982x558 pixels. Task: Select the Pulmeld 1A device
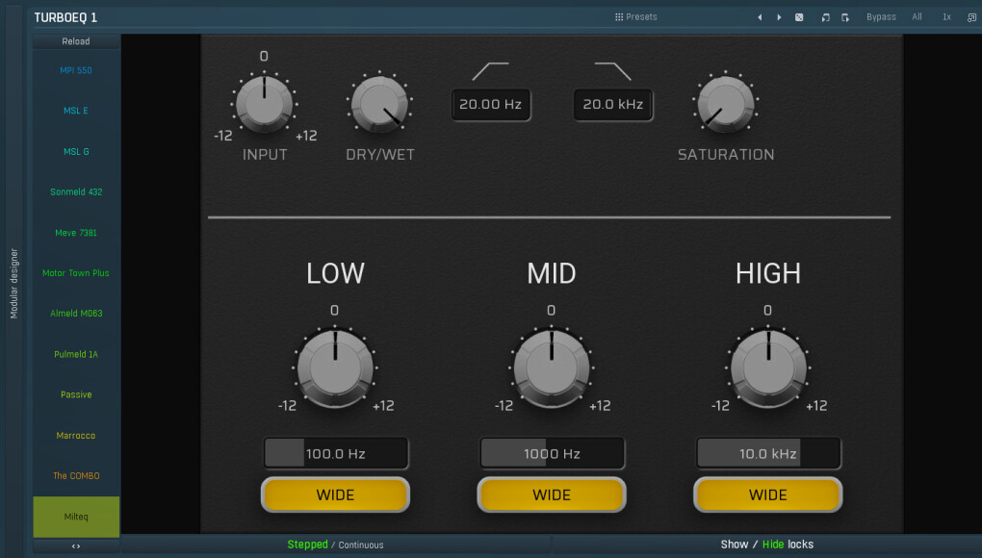(76, 354)
